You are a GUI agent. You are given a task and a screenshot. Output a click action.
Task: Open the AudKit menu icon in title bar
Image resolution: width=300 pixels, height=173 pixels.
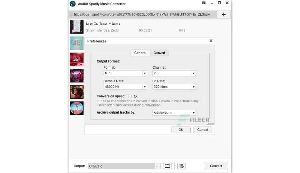[204, 3]
